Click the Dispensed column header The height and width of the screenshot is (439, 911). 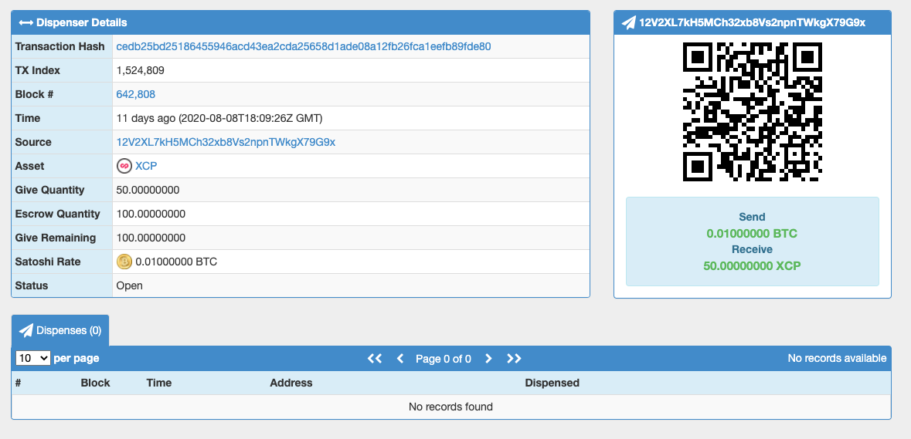(552, 383)
